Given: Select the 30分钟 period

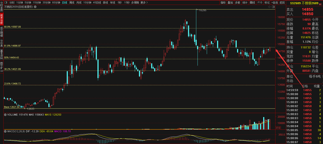Looking at the screenshot, I should coord(47,3).
